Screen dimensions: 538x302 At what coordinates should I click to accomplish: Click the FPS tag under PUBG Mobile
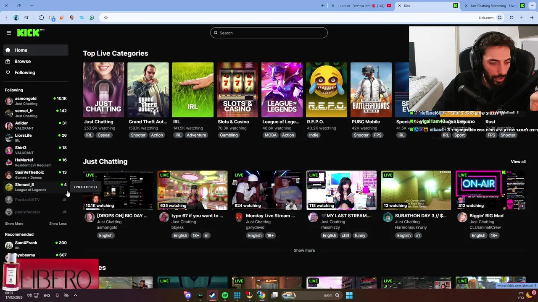click(378, 135)
